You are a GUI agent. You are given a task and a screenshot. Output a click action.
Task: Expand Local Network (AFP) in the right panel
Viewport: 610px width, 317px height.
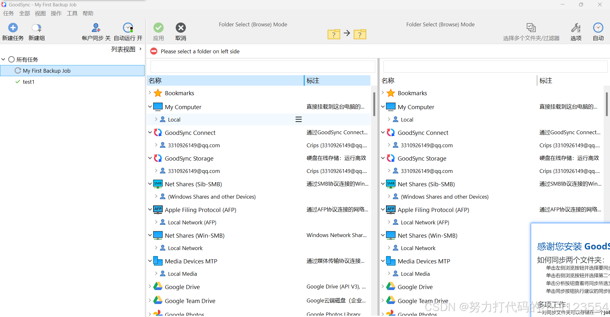389,222
